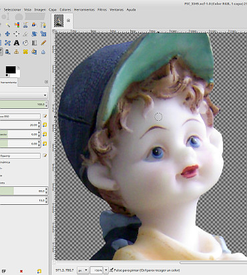Select the Fuzzy Select magic wand tool
247x275 pixels.
[8, 25]
